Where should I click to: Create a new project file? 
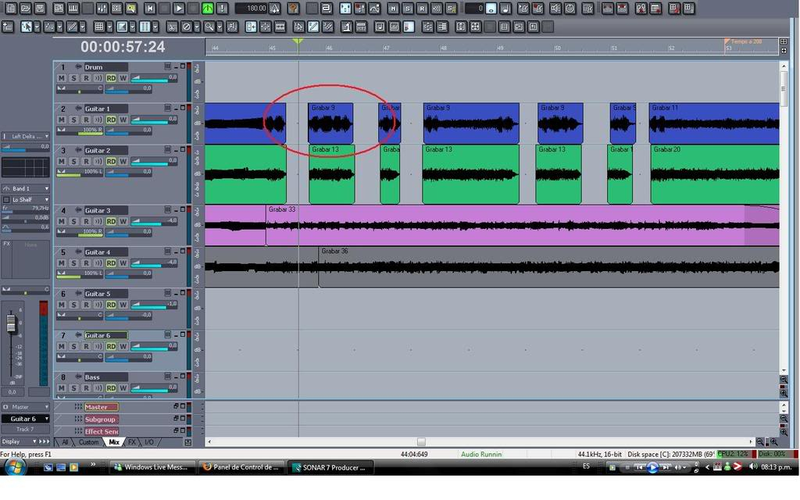11,8
